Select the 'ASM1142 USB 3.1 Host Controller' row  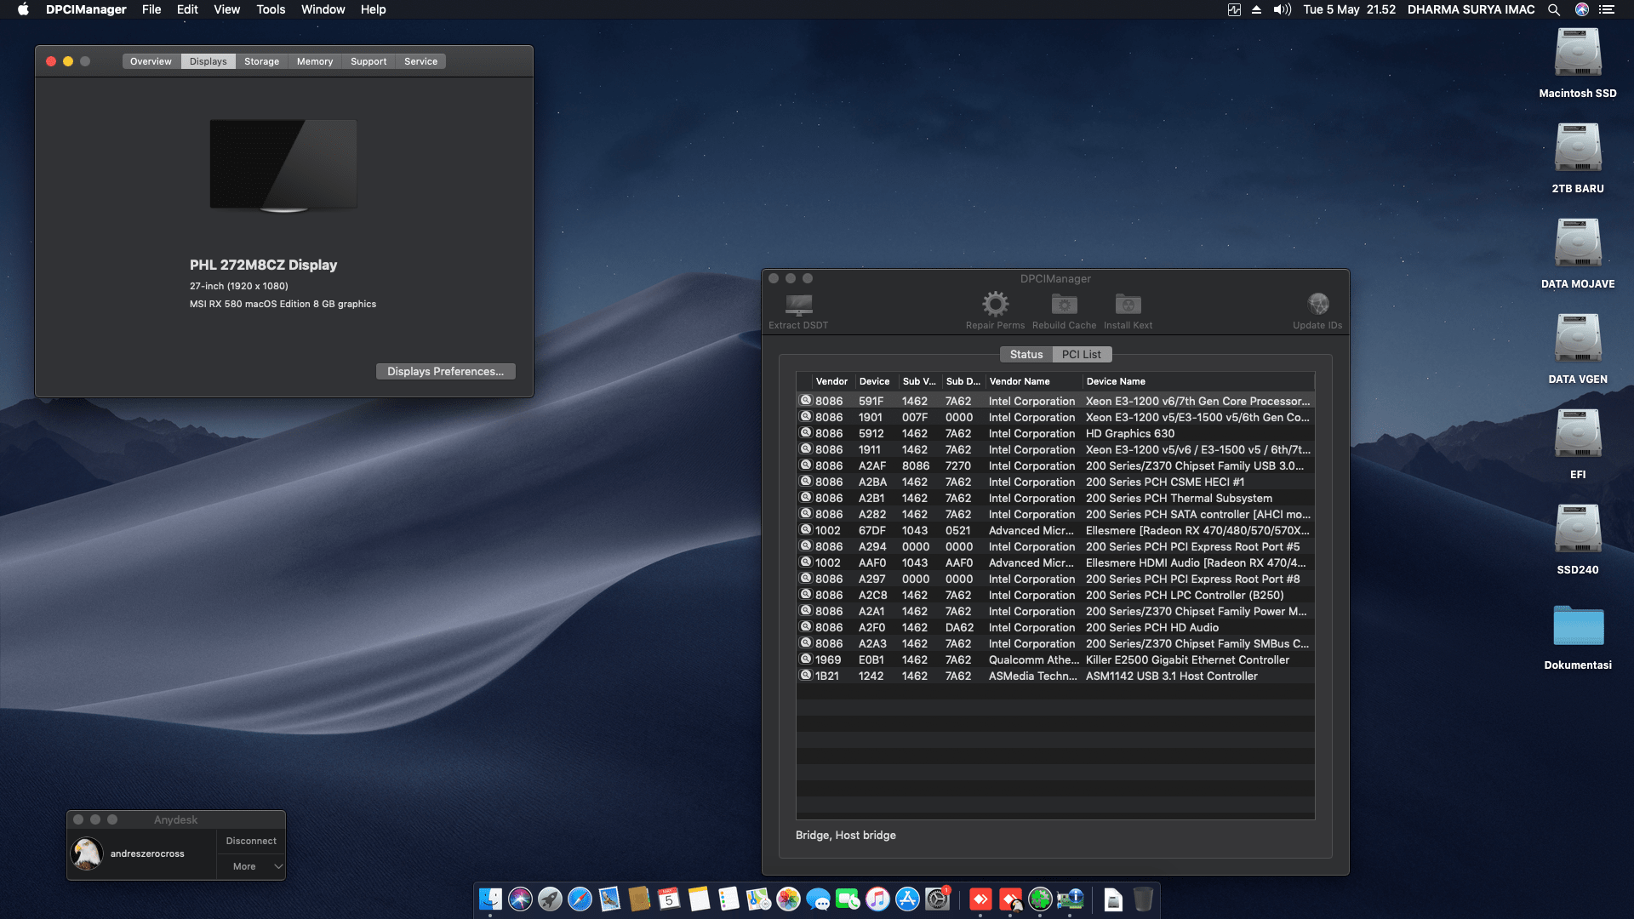(x=1055, y=676)
